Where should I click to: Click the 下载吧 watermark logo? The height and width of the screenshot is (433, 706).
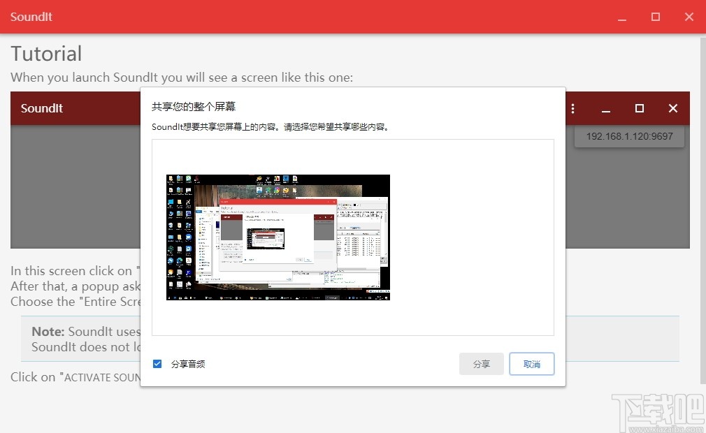click(669, 409)
